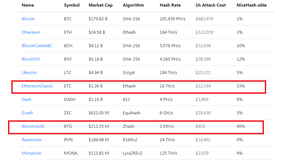Click the 1h Attack Cost header
The image size is (294, 162).
211,5
